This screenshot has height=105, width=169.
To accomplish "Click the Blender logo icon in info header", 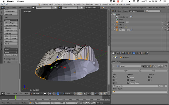I will [103, 8].
